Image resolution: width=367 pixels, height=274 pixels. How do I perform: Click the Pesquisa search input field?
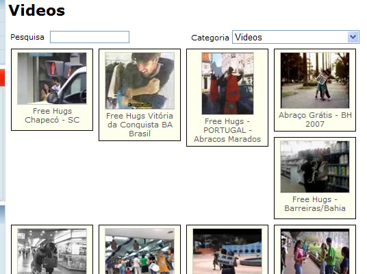[90, 37]
